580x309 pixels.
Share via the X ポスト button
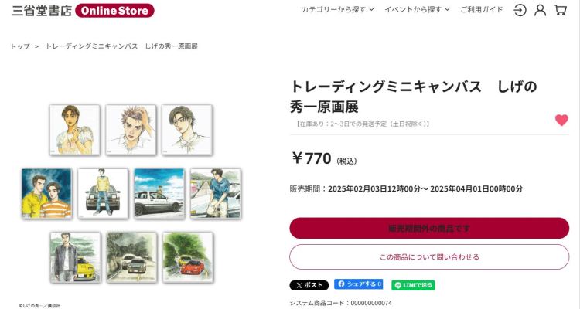tap(309, 285)
